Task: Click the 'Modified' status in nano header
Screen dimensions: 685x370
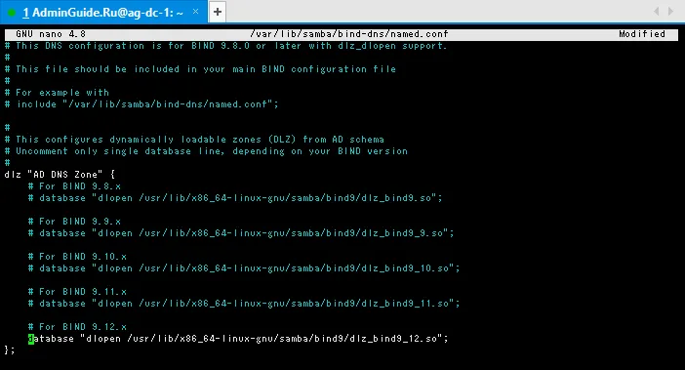Action: [x=642, y=34]
